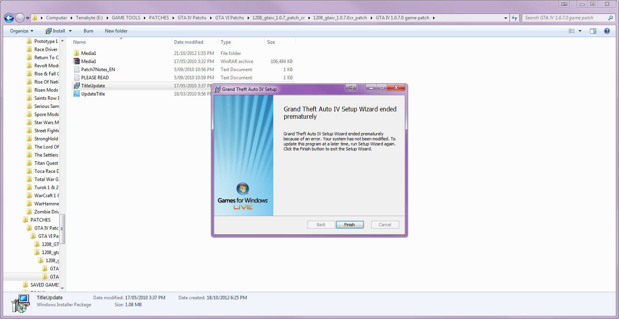Click TitleUpdate icon in details pane
This screenshot has height=319, width=619.
coord(20,304)
